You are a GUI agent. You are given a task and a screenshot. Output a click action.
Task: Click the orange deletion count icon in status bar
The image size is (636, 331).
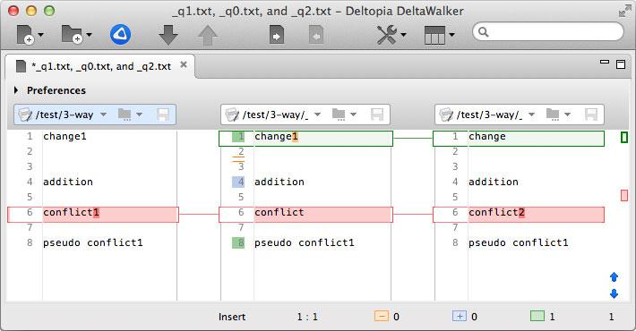pos(382,316)
